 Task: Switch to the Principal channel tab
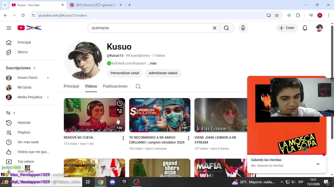click(71, 86)
